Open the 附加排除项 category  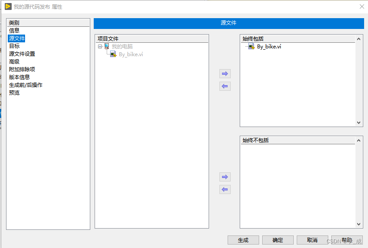(x=22, y=69)
